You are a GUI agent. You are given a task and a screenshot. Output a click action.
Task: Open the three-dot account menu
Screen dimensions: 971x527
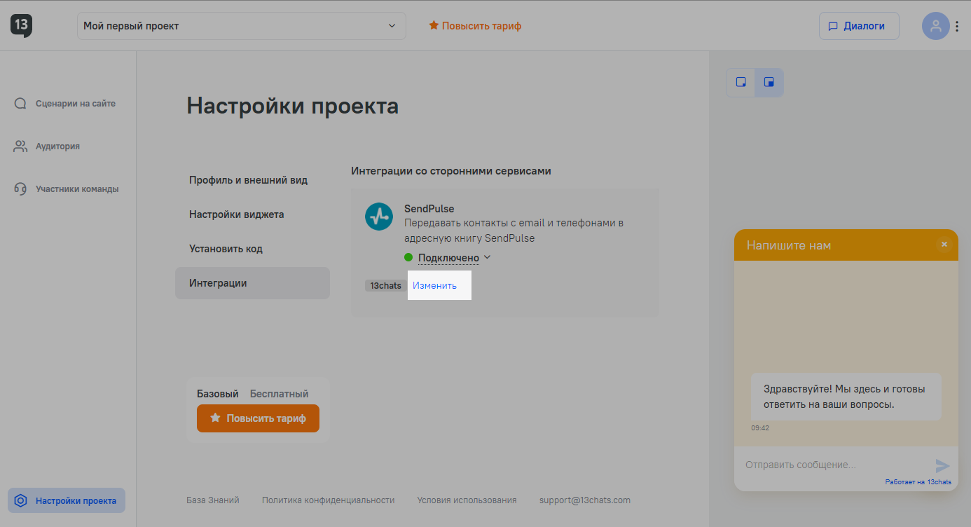click(957, 26)
